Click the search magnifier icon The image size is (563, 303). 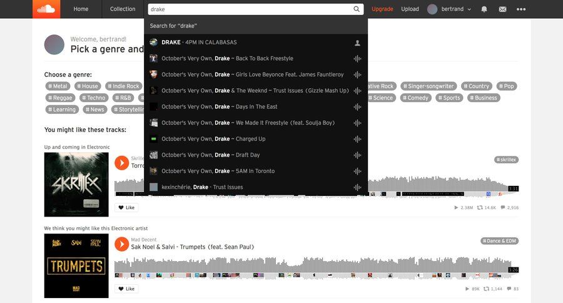point(357,9)
